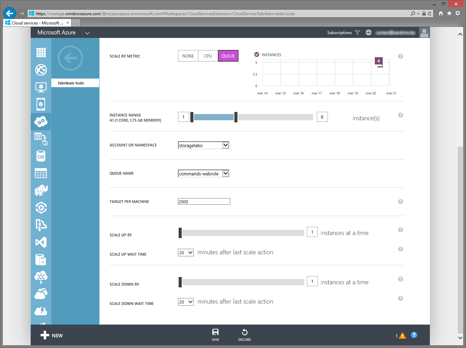Select the fabrikam-todo service item
Viewport: 466px width, 348px height.
tap(75, 83)
